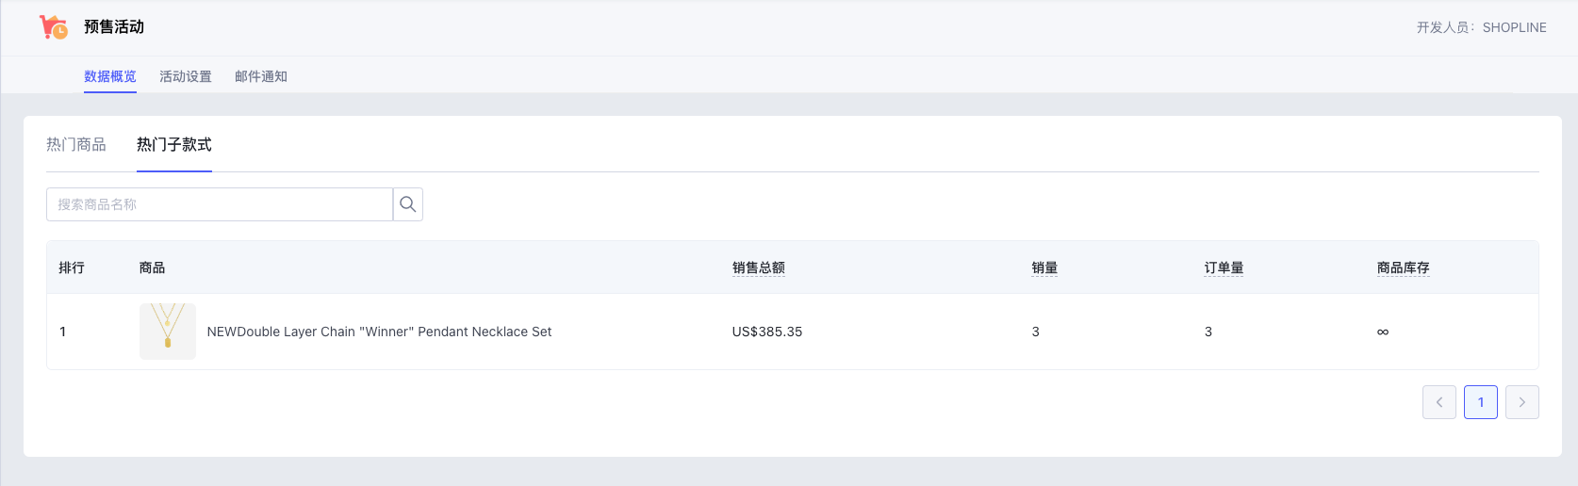This screenshot has width=1578, height=486.
Task: Click the necklace product thumbnail
Action: click(x=168, y=332)
